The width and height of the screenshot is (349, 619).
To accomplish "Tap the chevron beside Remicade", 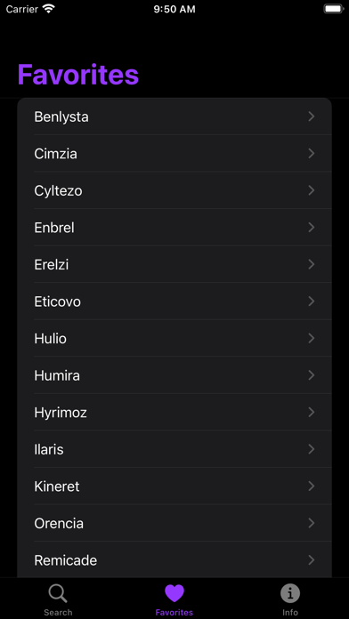I will pyautogui.click(x=312, y=559).
